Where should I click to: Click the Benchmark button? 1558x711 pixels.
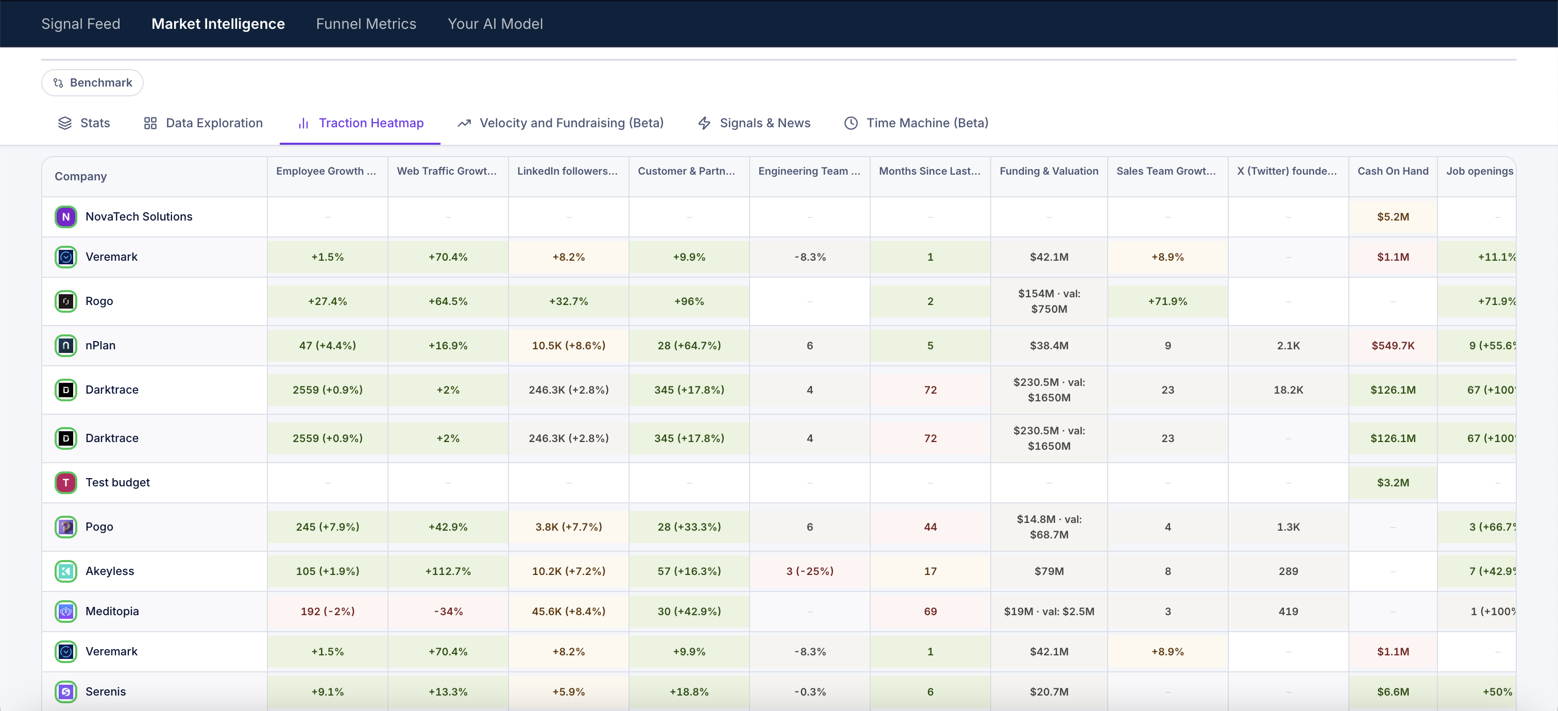(x=92, y=83)
